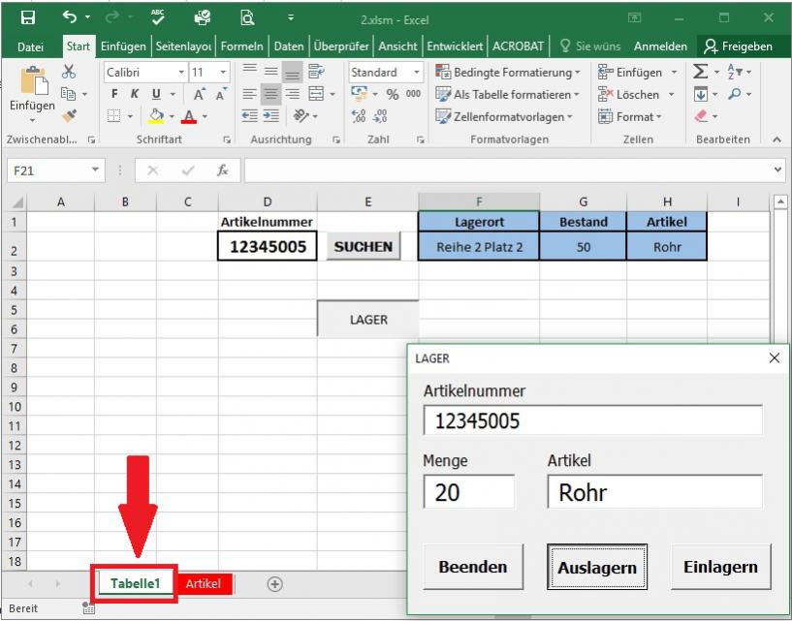
Task: Open the Standard number format dropdown
Action: [x=417, y=73]
